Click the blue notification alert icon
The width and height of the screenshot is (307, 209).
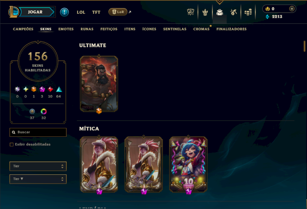(x=64, y=12)
